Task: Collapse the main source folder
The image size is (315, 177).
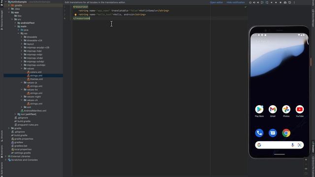Action: (x=15, y=27)
